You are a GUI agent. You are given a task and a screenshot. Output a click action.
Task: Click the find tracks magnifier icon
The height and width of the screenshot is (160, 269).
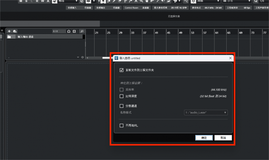82,31
